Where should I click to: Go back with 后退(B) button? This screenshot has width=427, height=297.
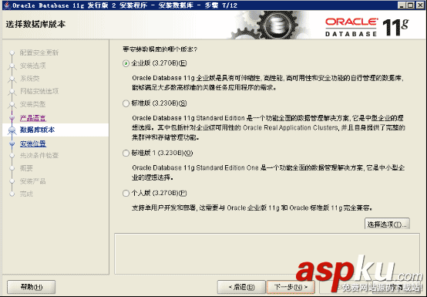click(x=241, y=287)
